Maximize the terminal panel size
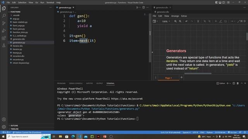 pyautogui.click(x=242, y=83)
